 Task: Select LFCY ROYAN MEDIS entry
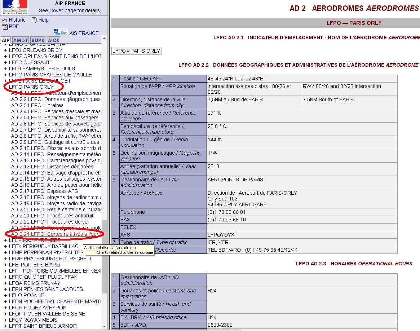33,320
